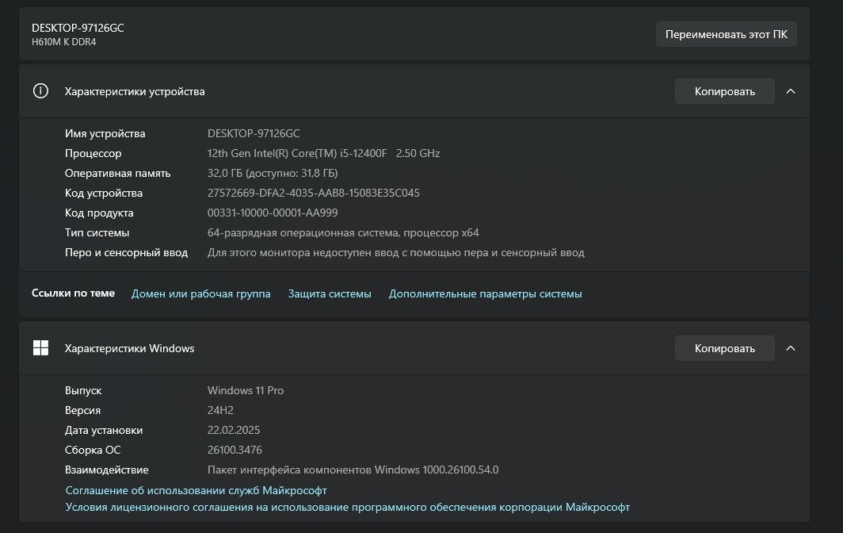
Task: Click the Характеристики Windows section header title
Action: click(130, 348)
